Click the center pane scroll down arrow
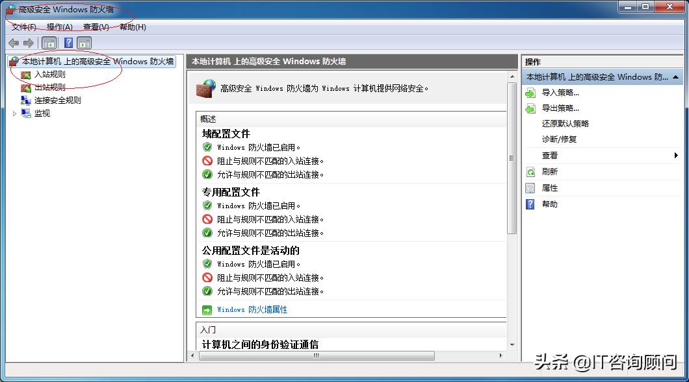Image resolution: width=689 pixels, height=382 pixels. click(512, 345)
